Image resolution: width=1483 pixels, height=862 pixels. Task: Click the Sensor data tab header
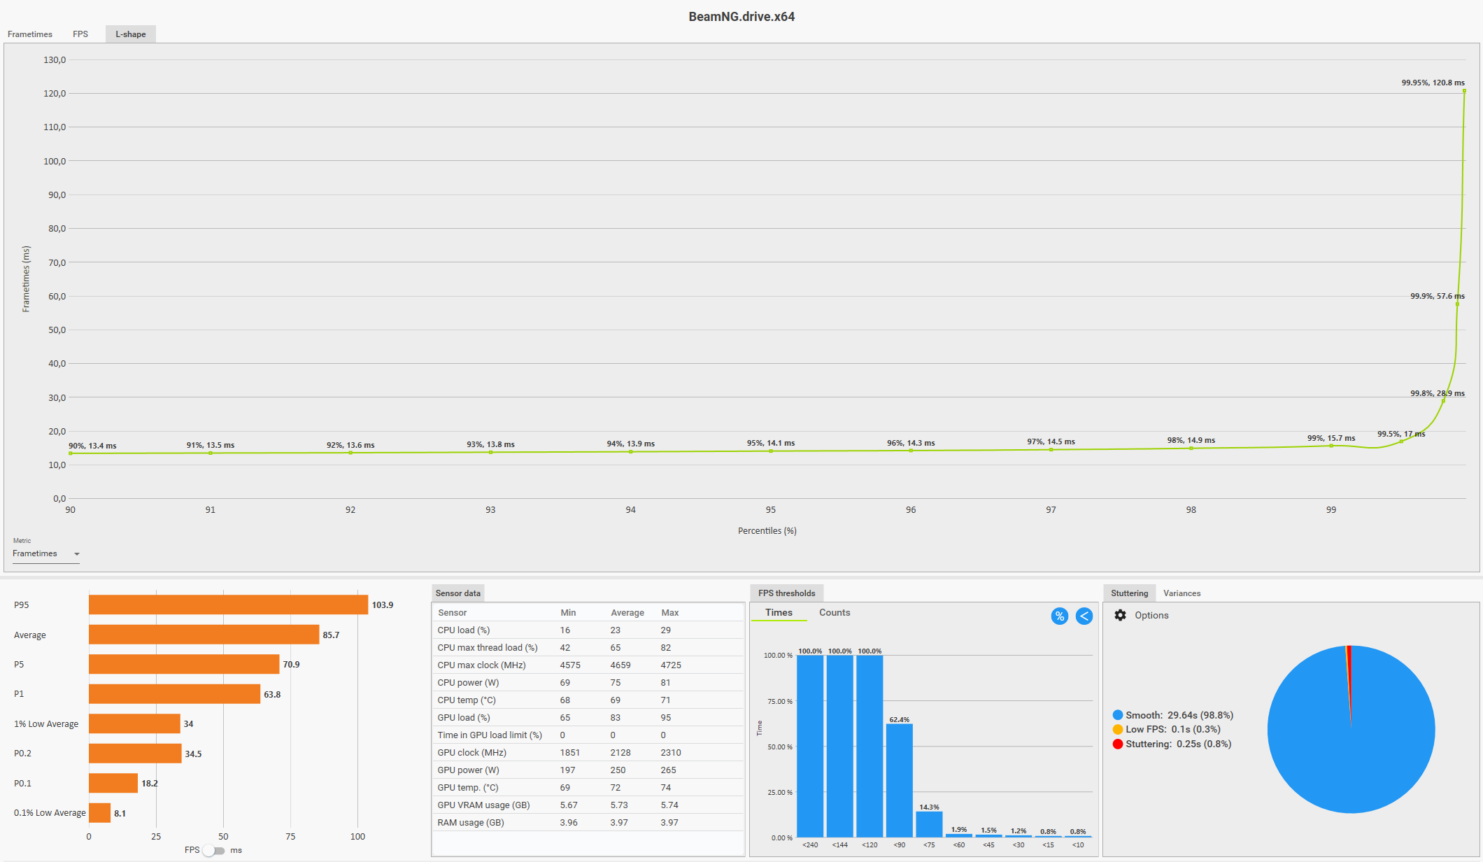pos(457,593)
